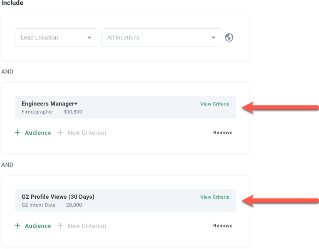
Task: Select the G2 Profile Views (30 Days) title
Action: tap(58, 197)
